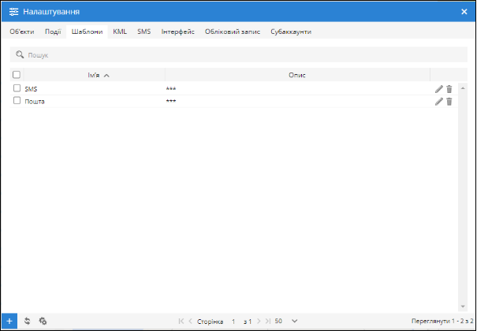Open the KML tab
Viewport: 477px width, 331px height.
pyautogui.click(x=120, y=32)
